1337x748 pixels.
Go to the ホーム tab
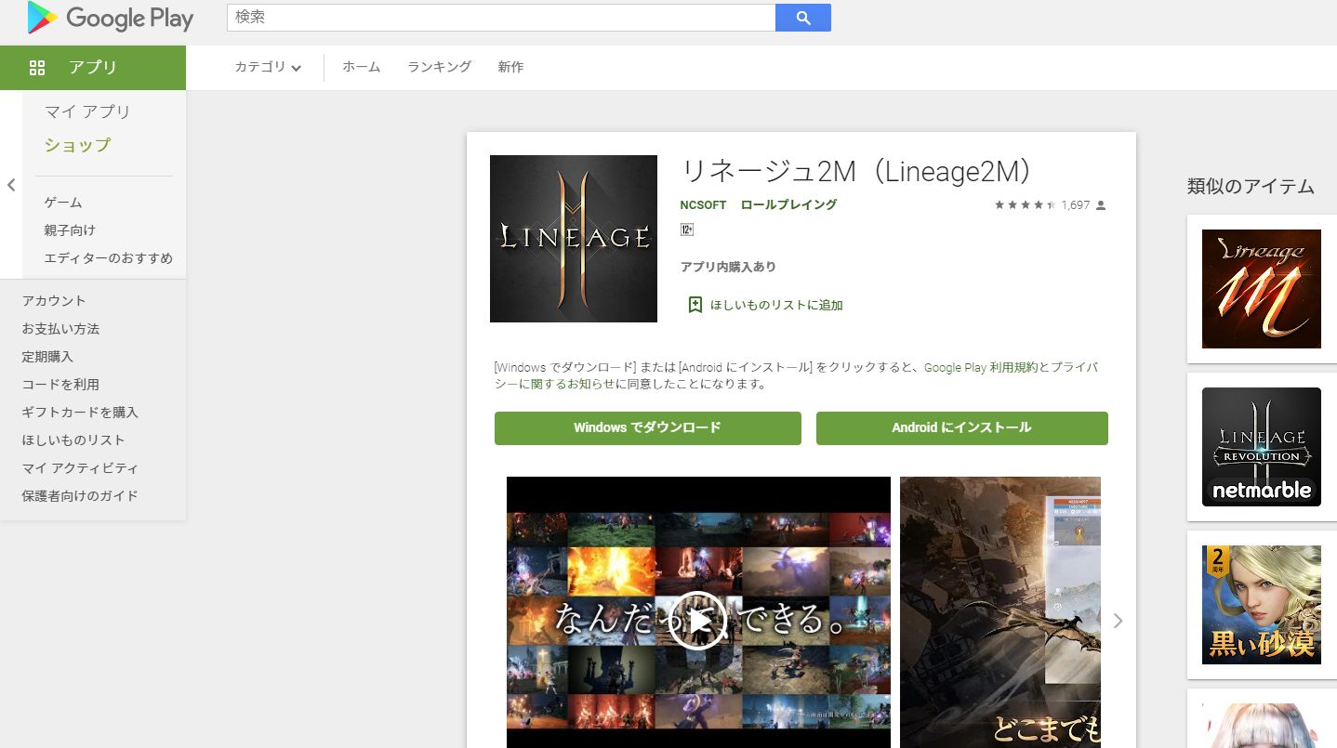(x=362, y=67)
